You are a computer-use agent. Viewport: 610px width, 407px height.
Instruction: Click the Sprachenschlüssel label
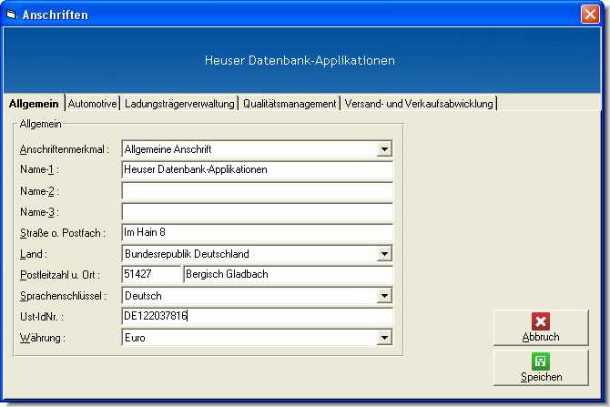pyautogui.click(x=63, y=296)
